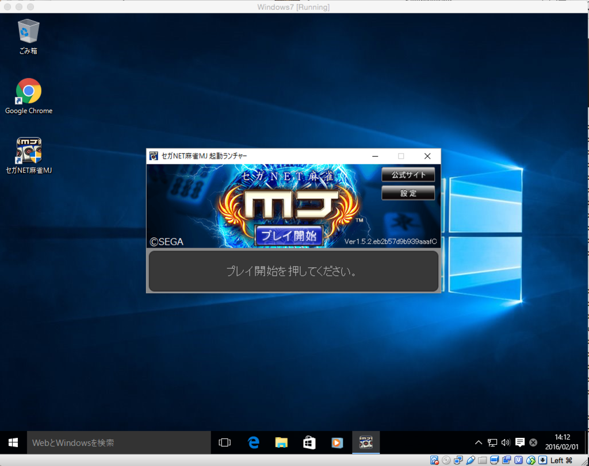Open the media player taskbar icon
Screen dimensions: 589x466
(x=337, y=443)
